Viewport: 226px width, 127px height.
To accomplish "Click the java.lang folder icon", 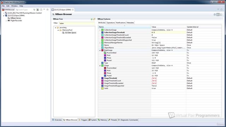I will coord(58,28).
